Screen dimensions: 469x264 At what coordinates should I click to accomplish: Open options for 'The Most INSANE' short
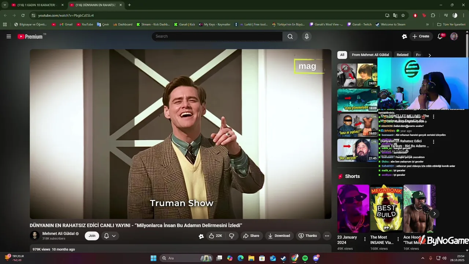398,239
